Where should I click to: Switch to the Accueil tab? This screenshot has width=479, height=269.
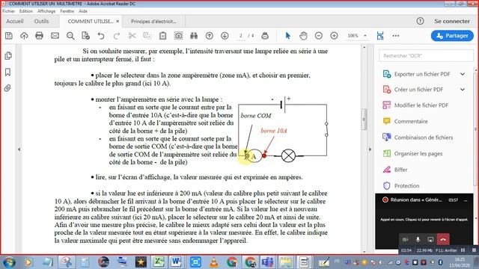(15, 21)
